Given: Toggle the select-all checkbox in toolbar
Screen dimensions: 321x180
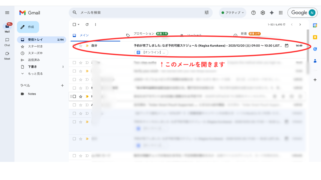Looking at the screenshot, I should pyautogui.click(x=74, y=24).
